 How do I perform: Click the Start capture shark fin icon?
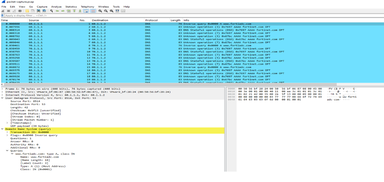pyautogui.click(x=3, y=11)
